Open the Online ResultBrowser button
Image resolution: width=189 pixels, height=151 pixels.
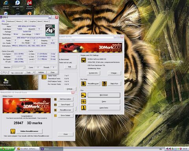30,131
